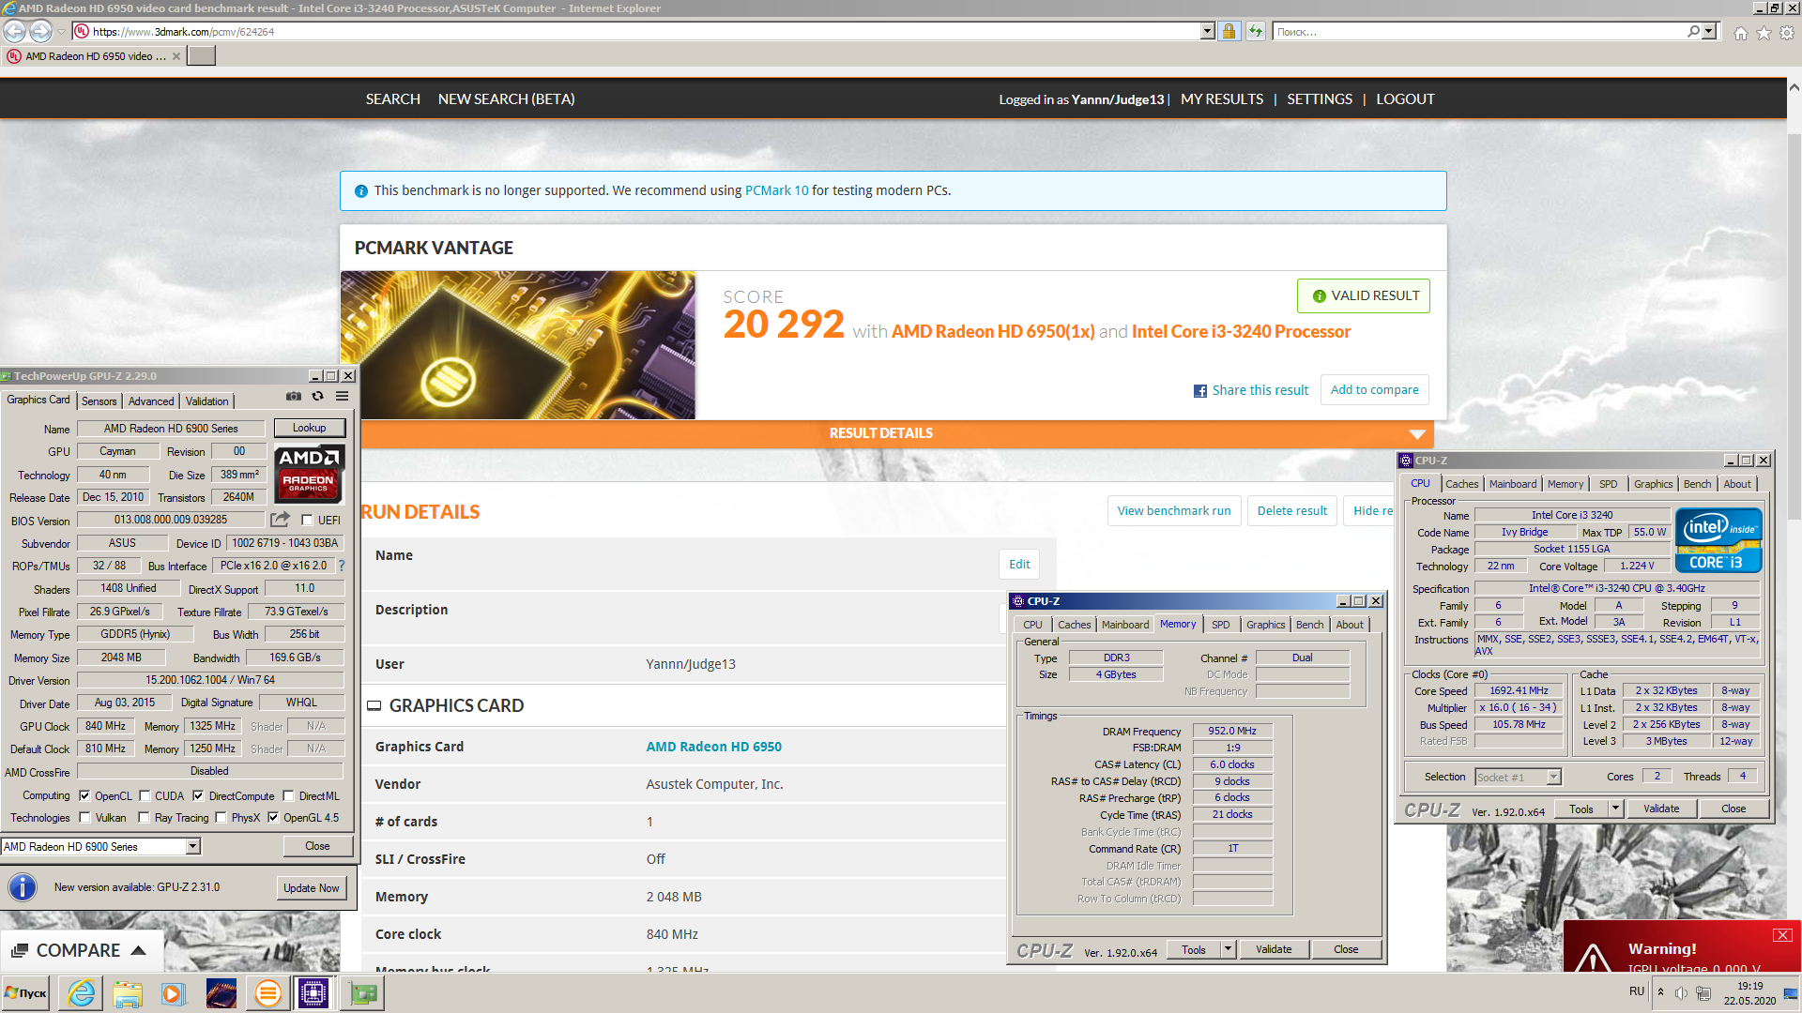Open the Bus Interface question mark help

tap(342, 566)
